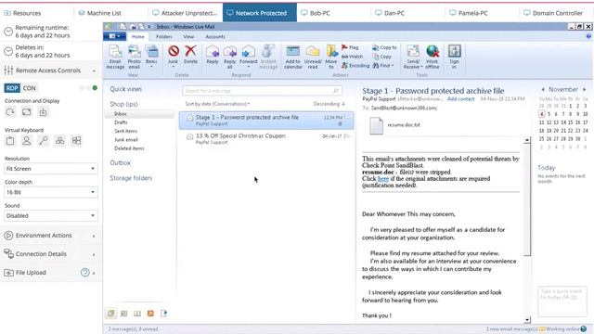The height and width of the screenshot is (334, 594).
Task: Open the Folders ribbon tab
Action: tap(164, 37)
